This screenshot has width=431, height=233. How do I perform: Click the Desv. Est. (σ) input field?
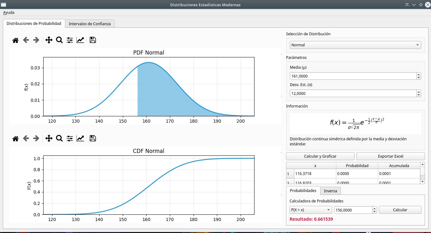[353, 93]
